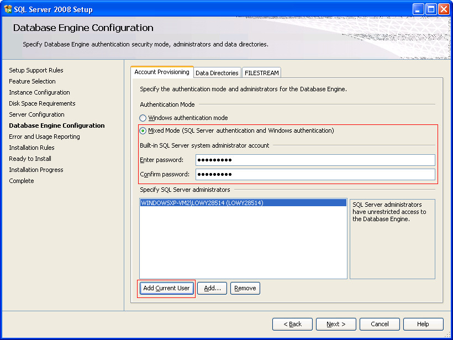The width and height of the screenshot is (453, 340).
Task: Click Error and Usage Reporting step
Action: click(x=45, y=137)
